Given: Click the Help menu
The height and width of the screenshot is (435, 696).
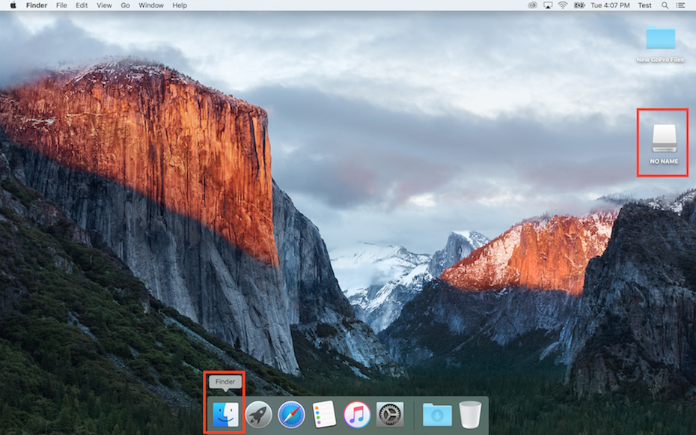Looking at the screenshot, I should [179, 5].
